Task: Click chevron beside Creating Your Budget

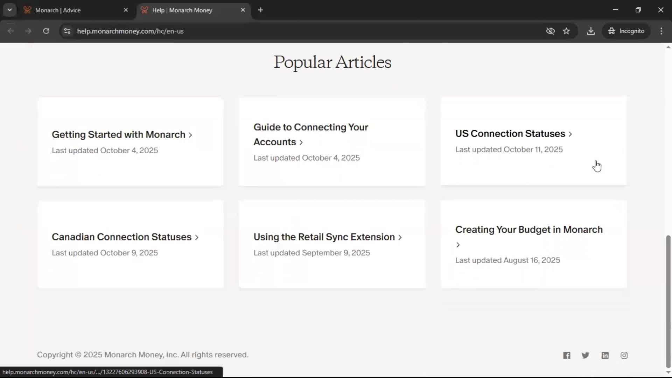Action: coord(458,245)
